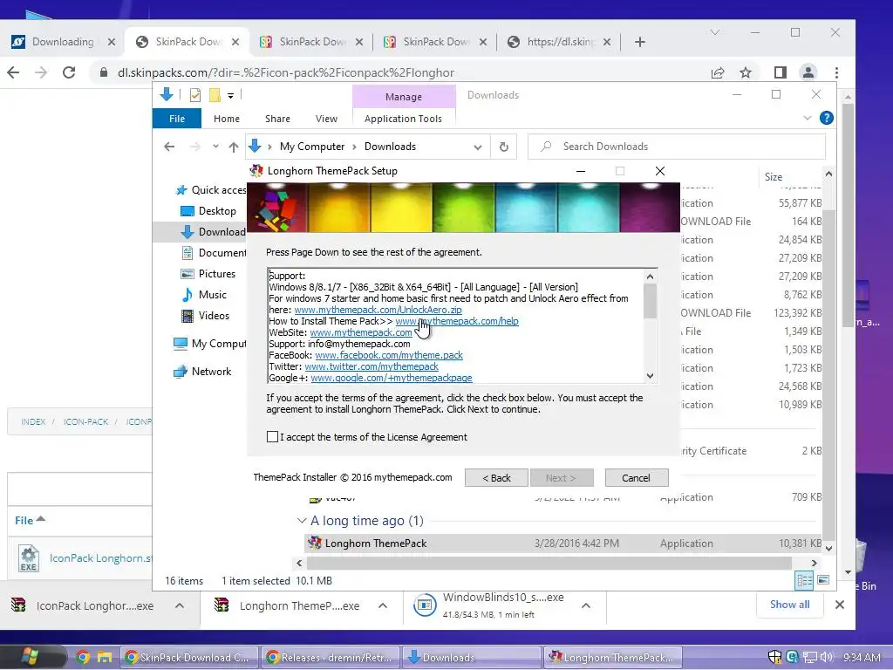
Task: Collapse the 'A long time ago' group
Action: [301, 521]
